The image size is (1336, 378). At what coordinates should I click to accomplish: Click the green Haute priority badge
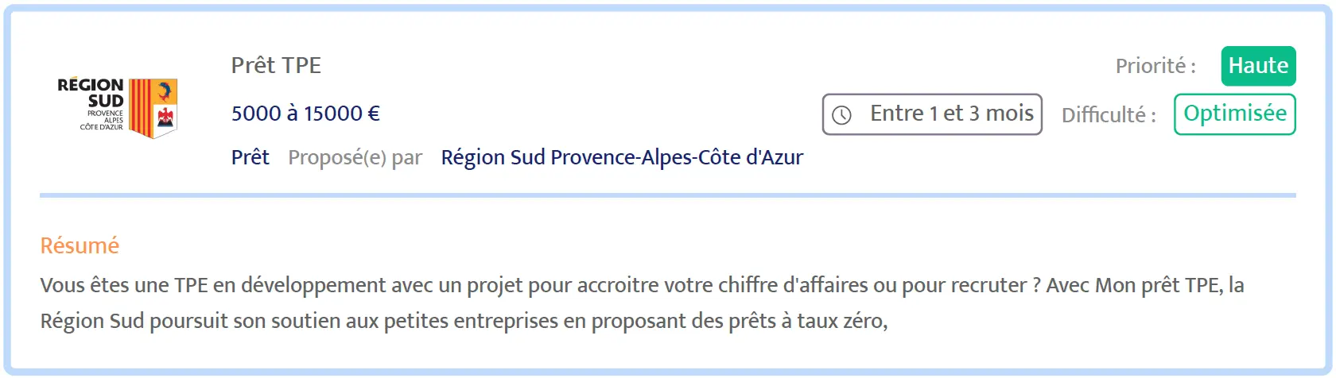pos(1258,66)
